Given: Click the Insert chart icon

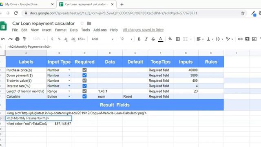Looking at the screenshot, I should click(x=254, y=39).
